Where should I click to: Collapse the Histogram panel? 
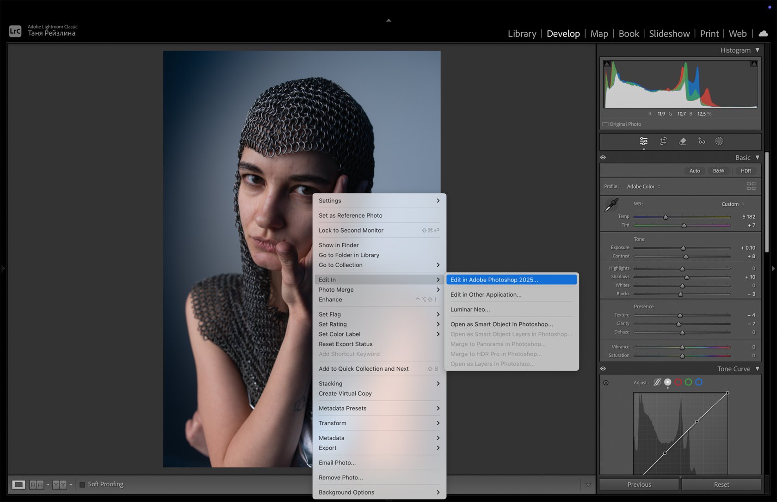[x=758, y=50]
